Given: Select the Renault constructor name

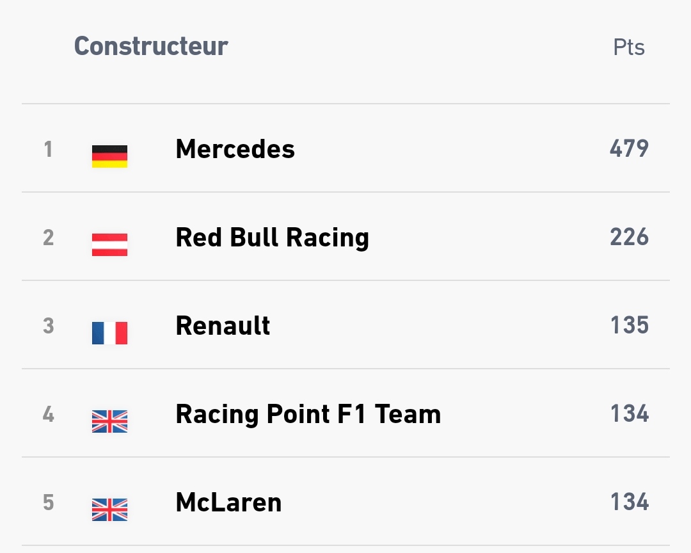Looking at the screenshot, I should point(223,325).
